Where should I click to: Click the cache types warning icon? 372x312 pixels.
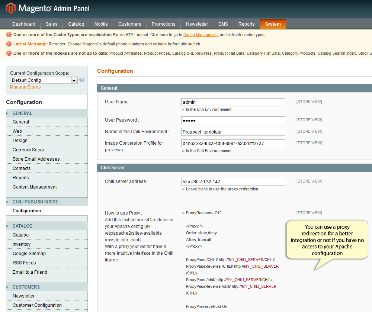[x=9, y=35]
